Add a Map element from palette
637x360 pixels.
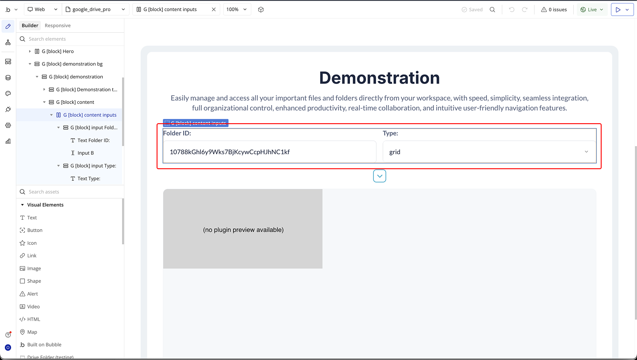[x=29, y=332]
